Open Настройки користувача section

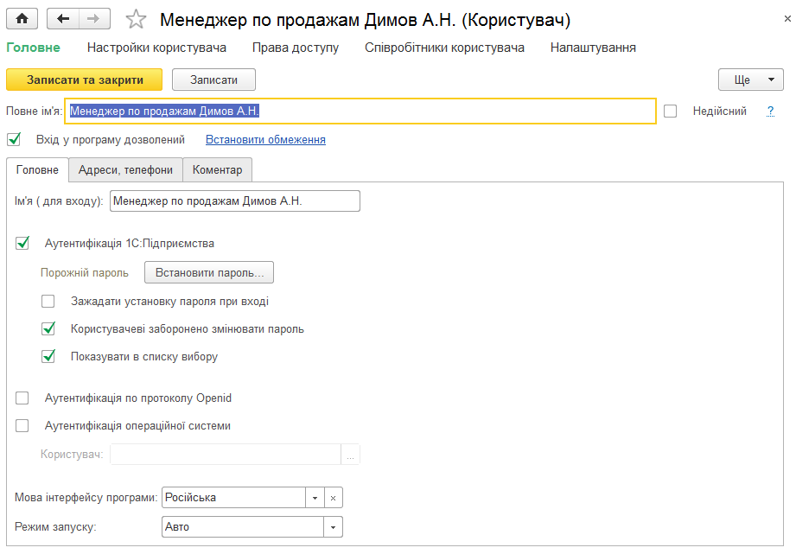pyautogui.click(x=156, y=48)
